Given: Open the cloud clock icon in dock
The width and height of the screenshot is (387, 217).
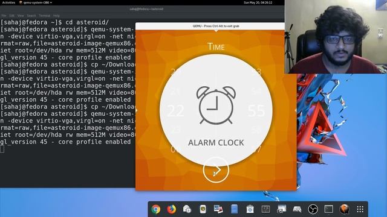Looking at the screenshot, I should (x=187, y=209).
